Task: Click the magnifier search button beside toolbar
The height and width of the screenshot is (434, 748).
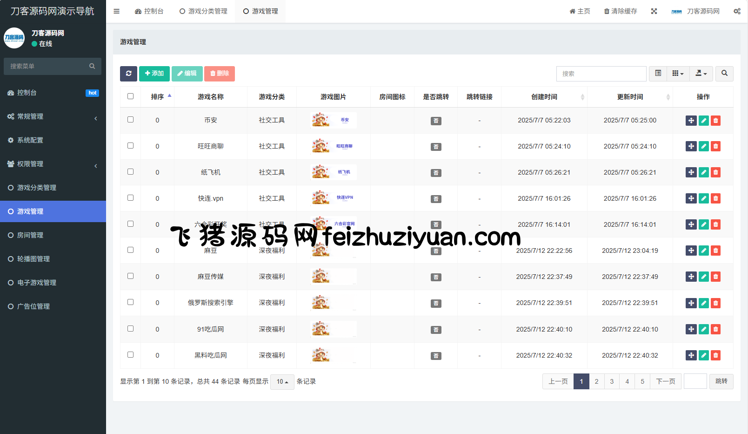Action: point(724,74)
